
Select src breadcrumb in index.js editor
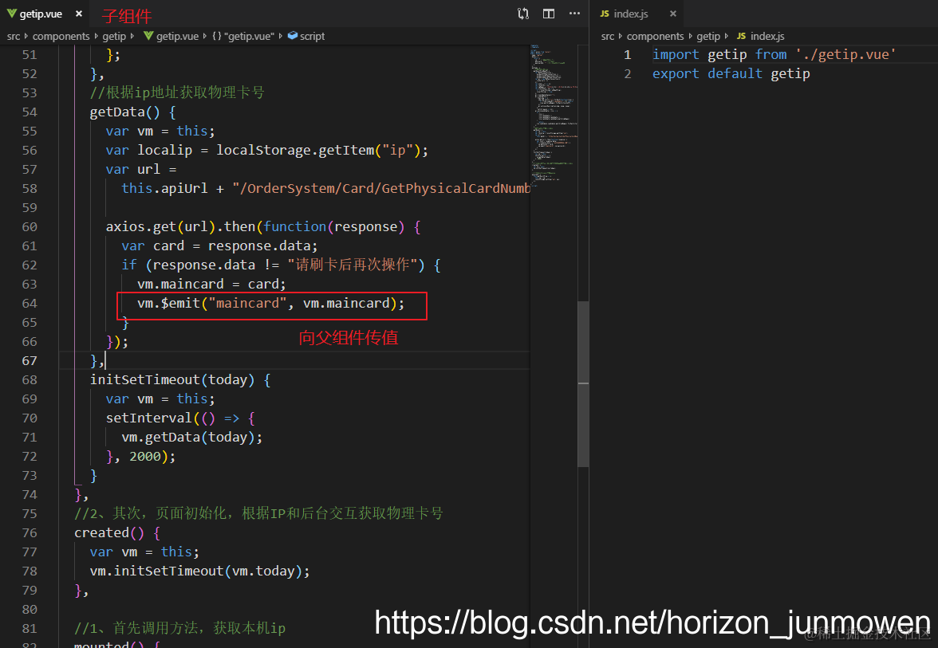coord(608,36)
